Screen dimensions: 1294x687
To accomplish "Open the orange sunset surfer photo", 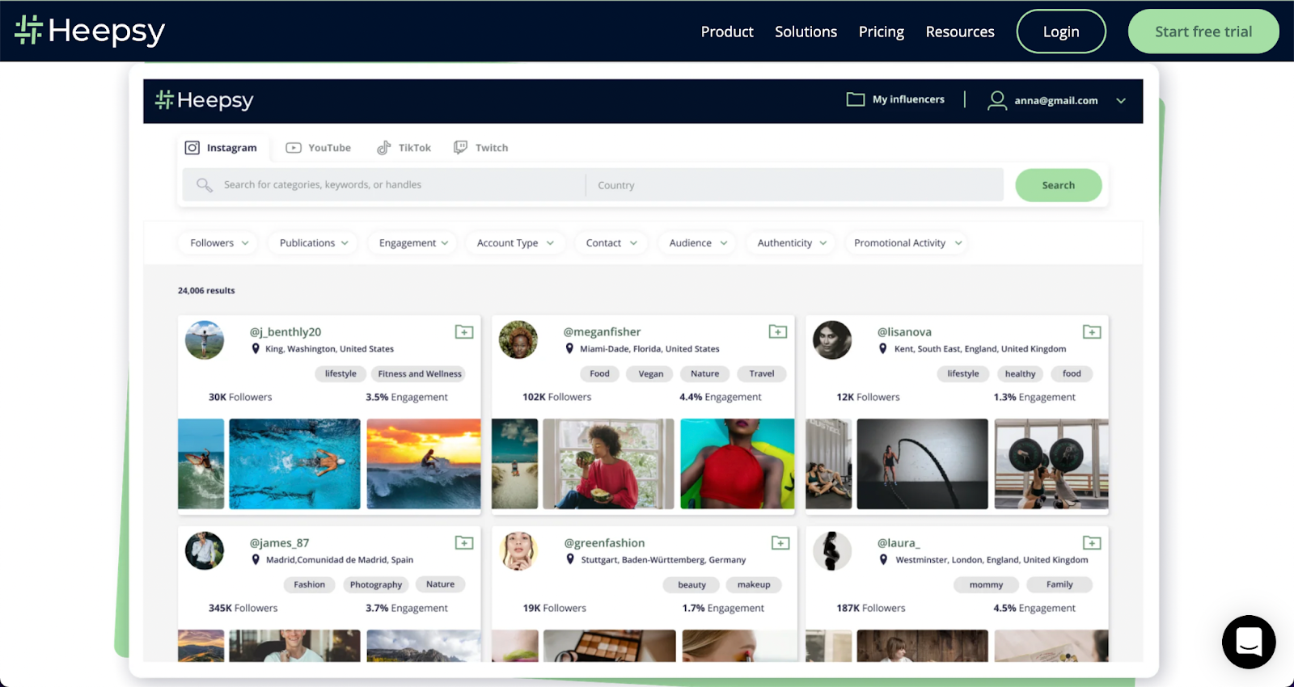I will (424, 464).
